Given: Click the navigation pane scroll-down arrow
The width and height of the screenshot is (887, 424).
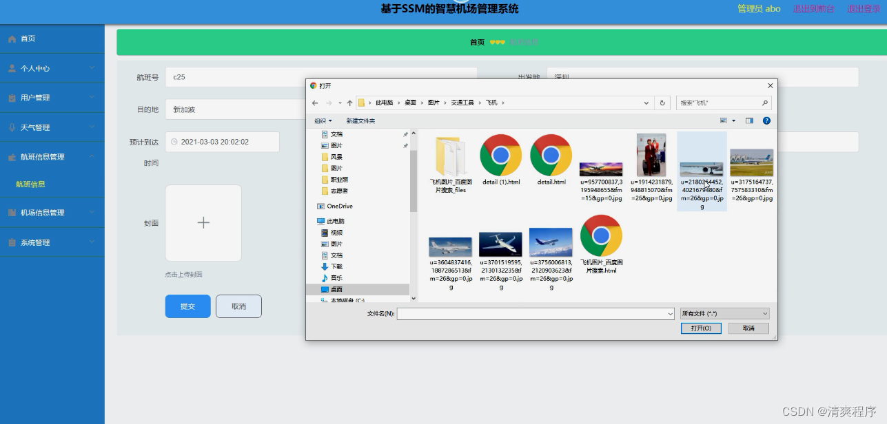Looking at the screenshot, I should (414, 298).
